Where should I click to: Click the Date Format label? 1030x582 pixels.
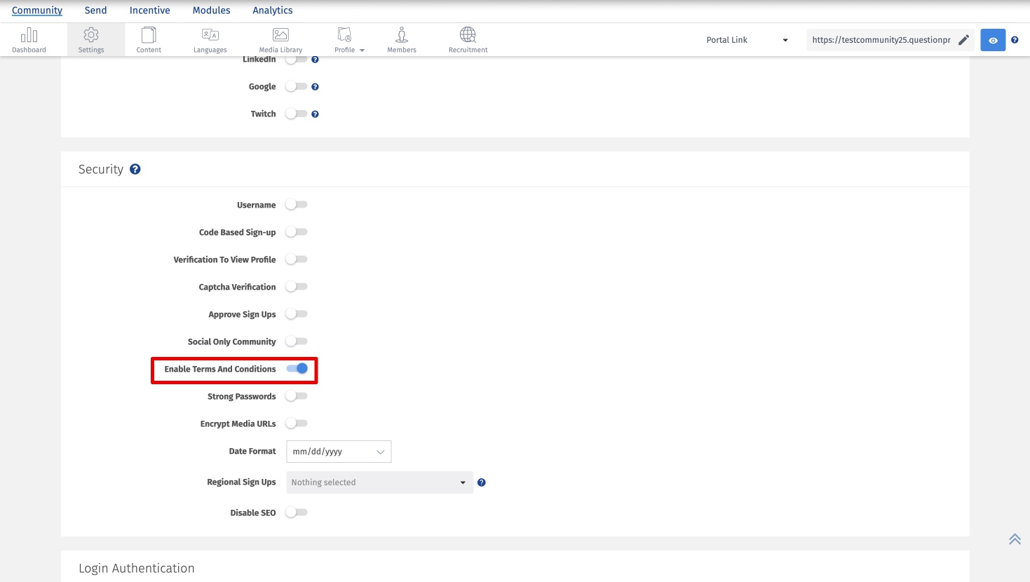(252, 452)
